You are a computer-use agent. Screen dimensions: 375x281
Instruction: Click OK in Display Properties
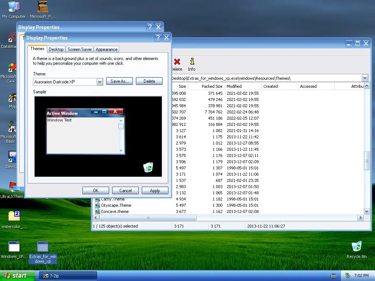pos(96,190)
